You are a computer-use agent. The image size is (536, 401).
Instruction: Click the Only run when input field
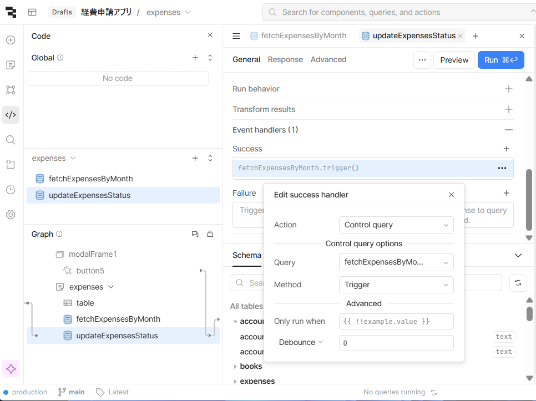point(396,321)
